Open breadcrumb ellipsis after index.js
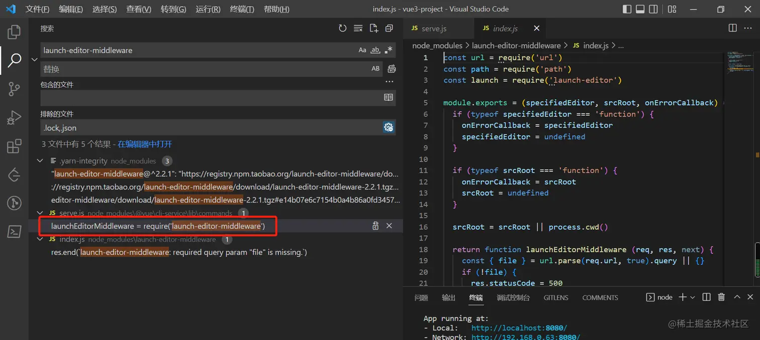Viewport: 760px width, 340px height. point(621,46)
